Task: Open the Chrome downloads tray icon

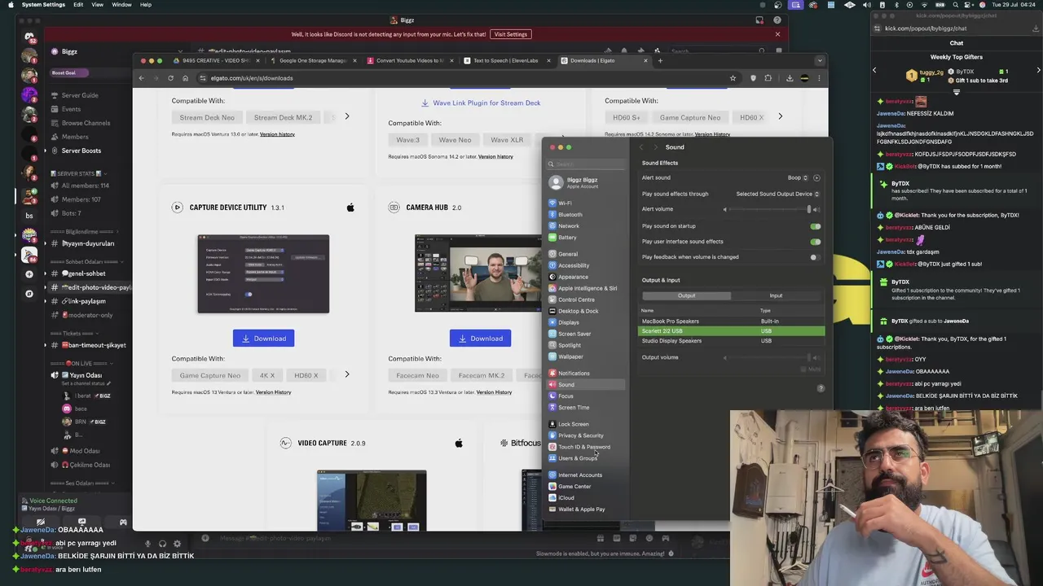Action: 789,78
